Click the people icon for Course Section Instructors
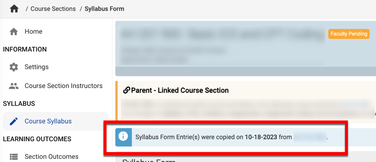Image resolution: width=376 pixels, height=162 pixels. pyautogui.click(x=14, y=86)
